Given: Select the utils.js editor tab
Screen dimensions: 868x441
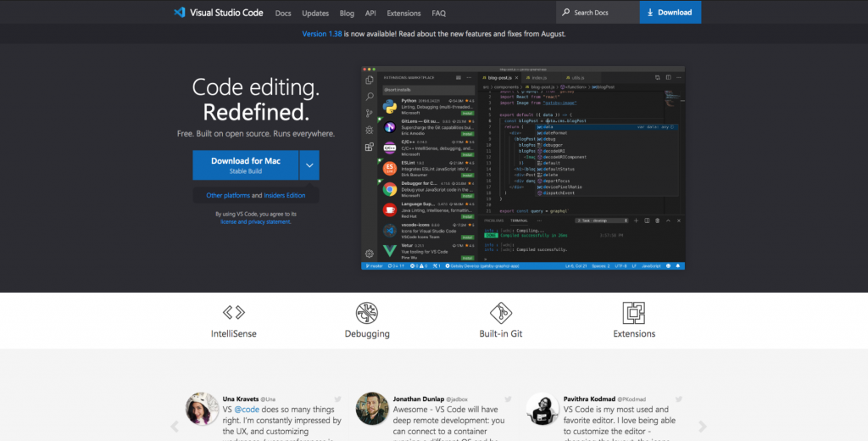Looking at the screenshot, I should pyautogui.click(x=578, y=77).
